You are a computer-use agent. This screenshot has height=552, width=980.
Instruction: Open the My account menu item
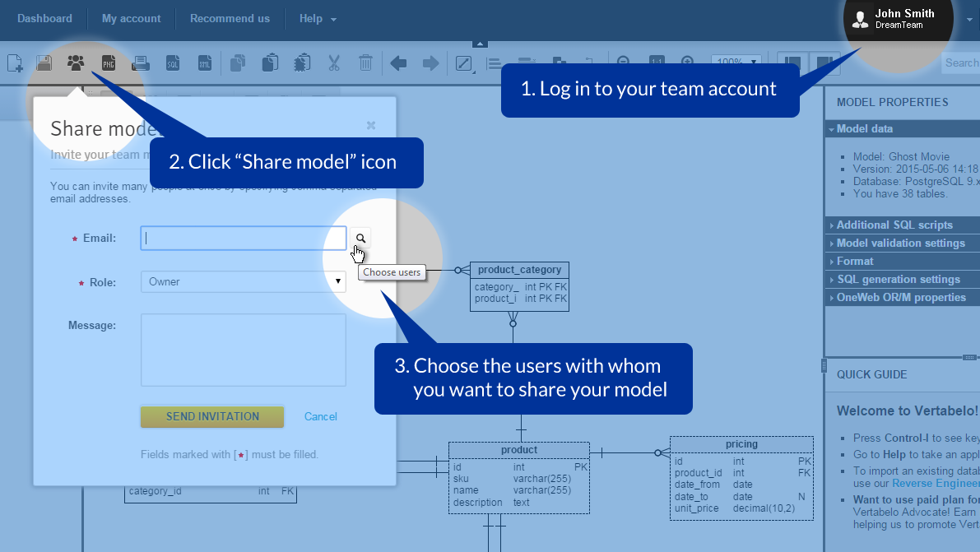pos(132,19)
